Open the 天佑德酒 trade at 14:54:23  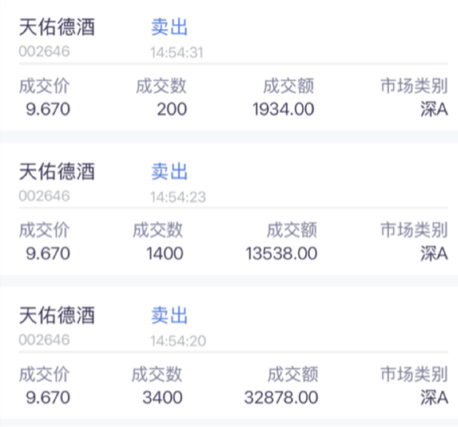coord(57,172)
